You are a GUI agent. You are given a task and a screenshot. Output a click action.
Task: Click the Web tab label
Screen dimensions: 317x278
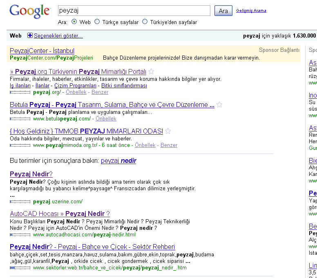[x=16, y=36]
